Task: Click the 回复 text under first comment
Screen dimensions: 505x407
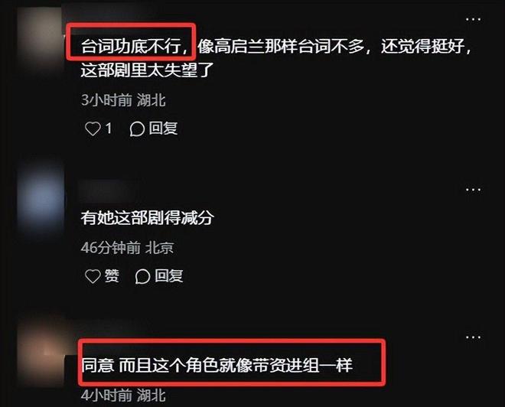Action: click(163, 129)
